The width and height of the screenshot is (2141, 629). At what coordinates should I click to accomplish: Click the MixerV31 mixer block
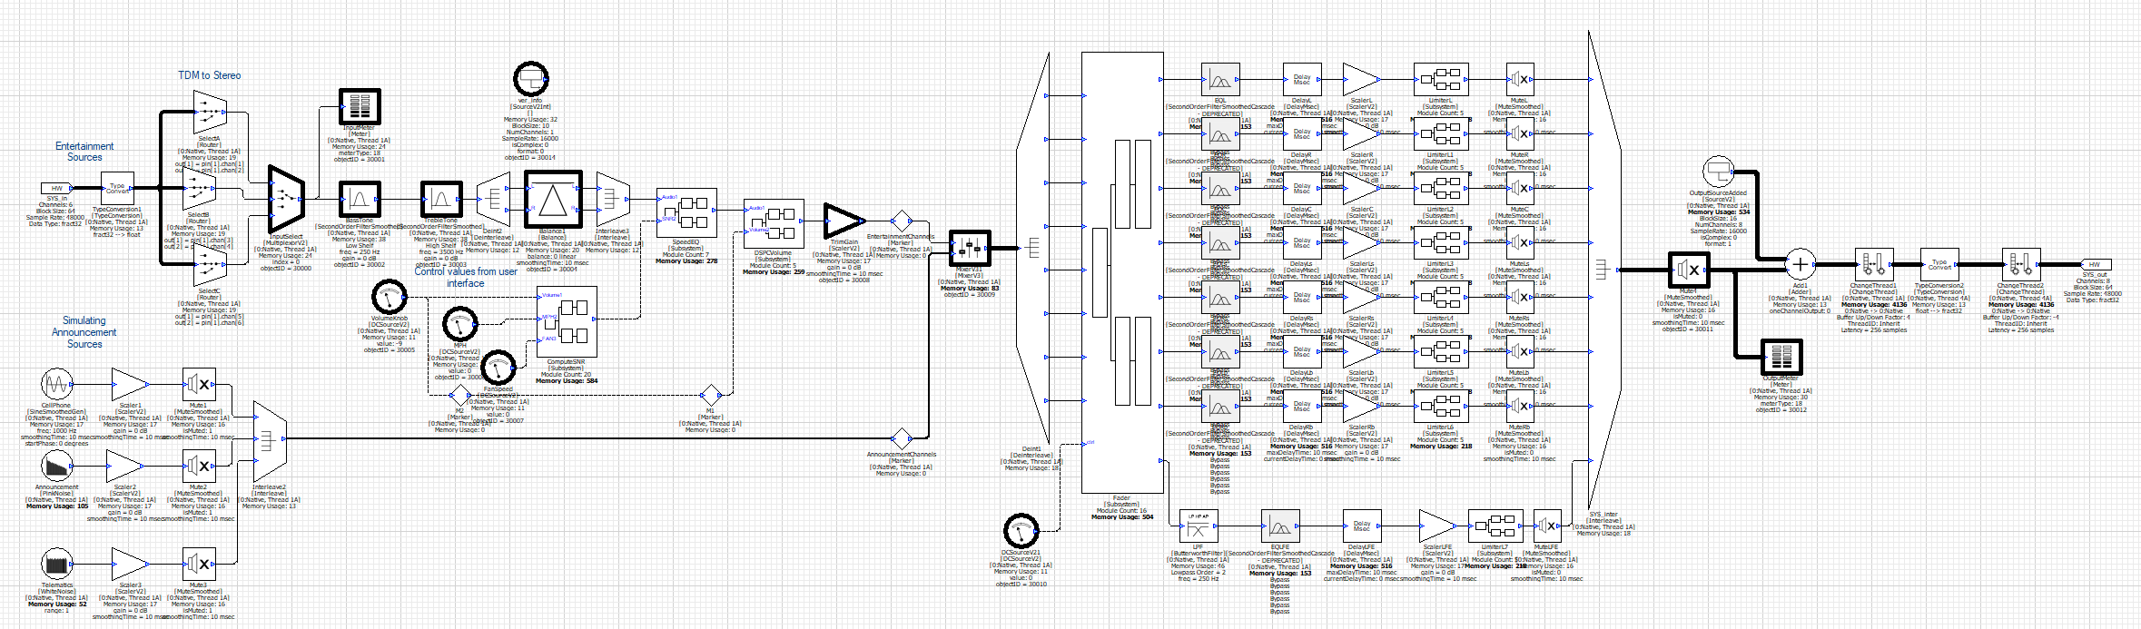tap(970, 248)
